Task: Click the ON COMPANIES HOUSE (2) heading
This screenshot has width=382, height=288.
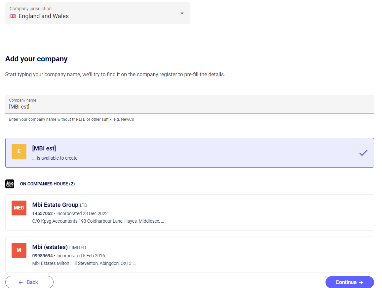Action: pyautogui.click(x=47, y=184)
